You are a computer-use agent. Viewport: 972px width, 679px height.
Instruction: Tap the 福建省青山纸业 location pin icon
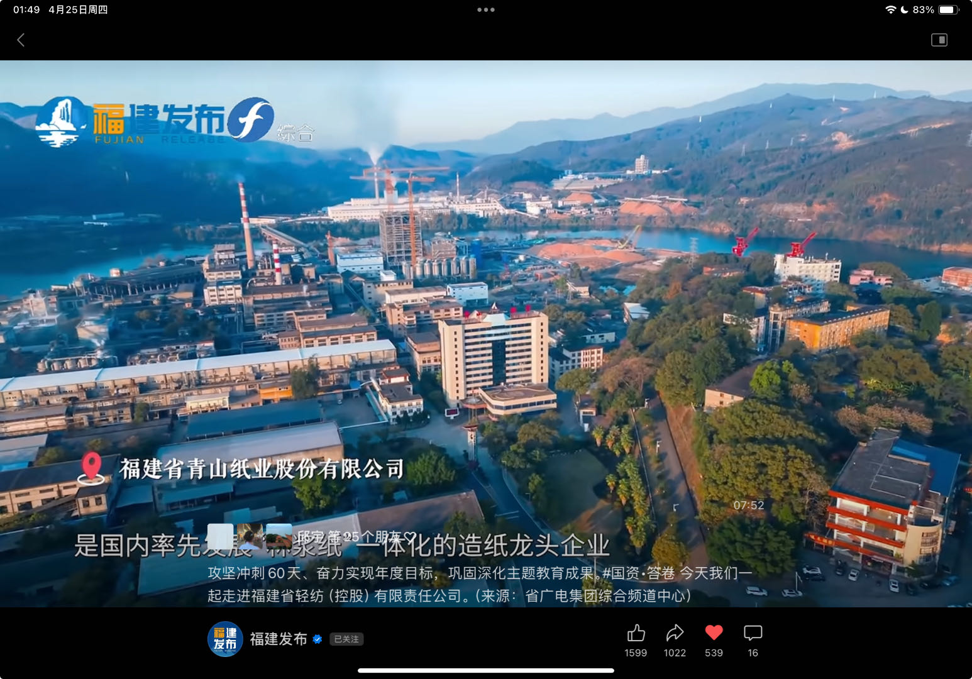[92, 468]
